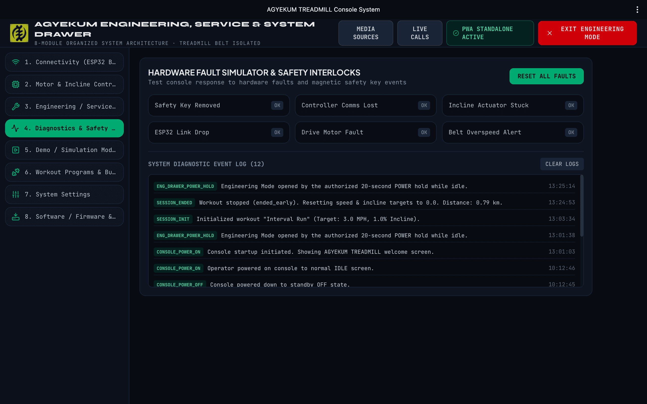Click the download icon for Software / Firmware
Image resolution: width=647 pixels, height=404 pixels.
coord(15,217)
